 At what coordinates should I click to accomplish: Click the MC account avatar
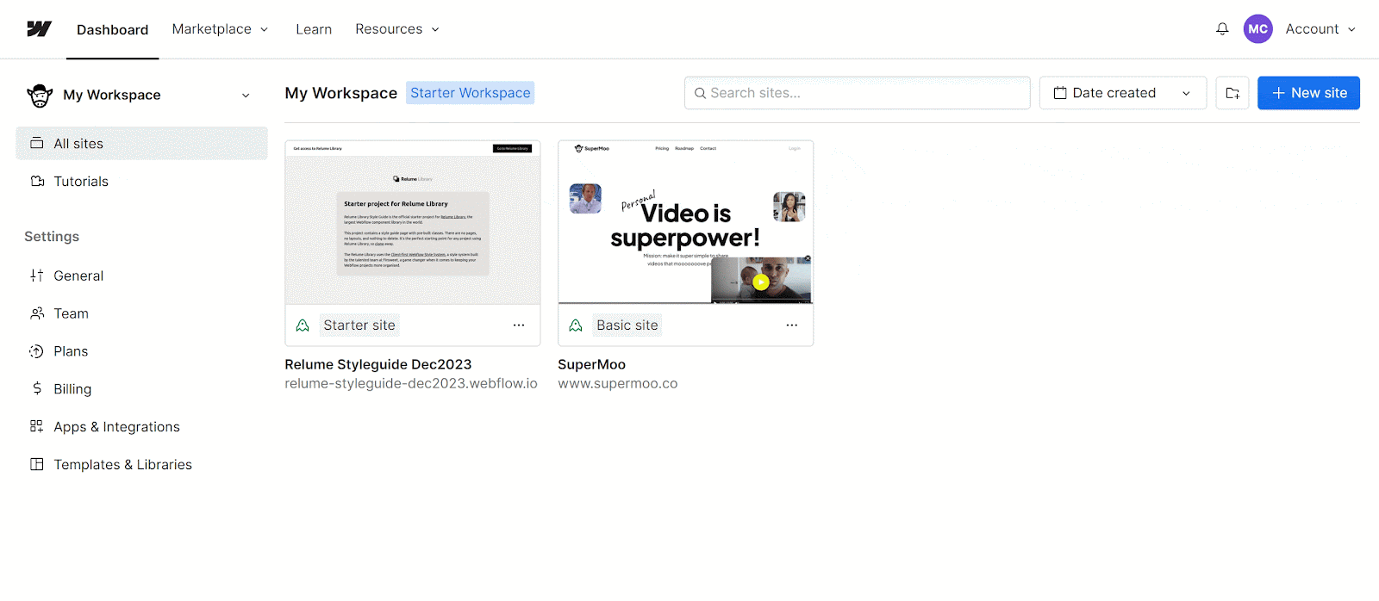point(1257,29)
